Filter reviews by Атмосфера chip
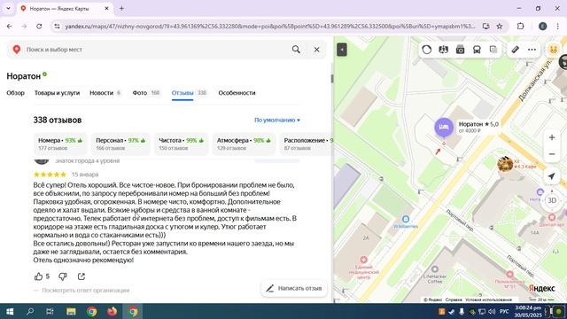The height and width of the screenshot is (319, 567). (x=244, y=144)
